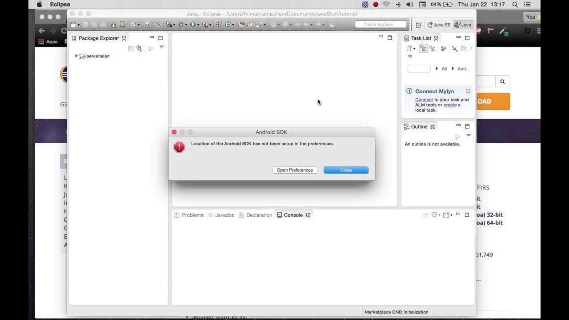Close the Connect Mylyn notice

[x=468, y=91]
